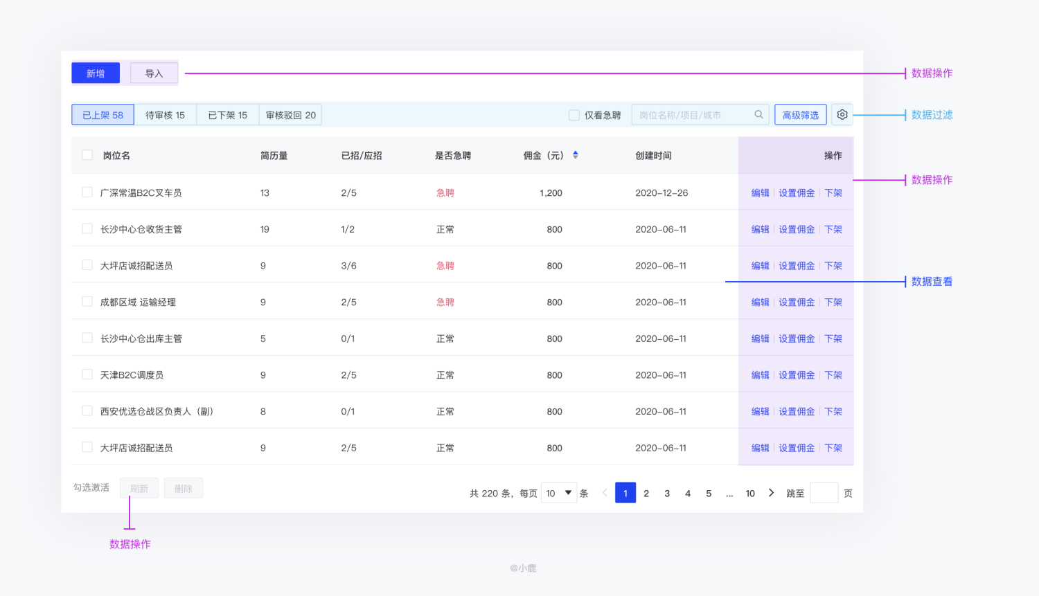Sort by the 佣金 column arrows
The image size is (1039, 596).
[x=576, y=155]
